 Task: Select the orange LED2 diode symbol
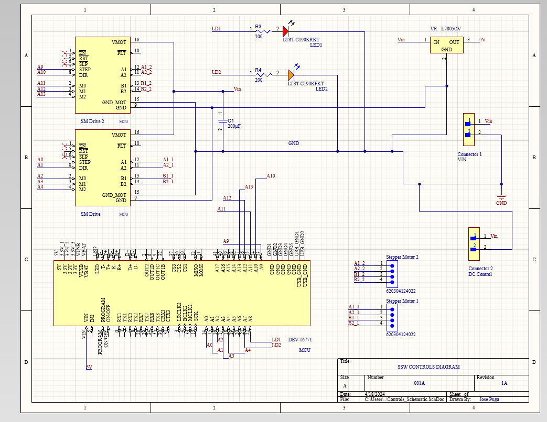pyautogui.click(x=291, y=74)
